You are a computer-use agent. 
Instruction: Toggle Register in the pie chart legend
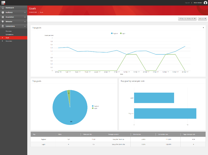(x=95, y=106)
